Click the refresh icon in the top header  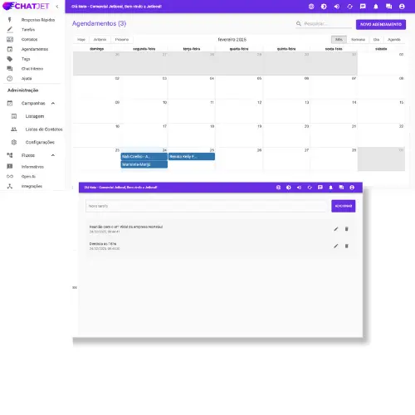(349, 7)
